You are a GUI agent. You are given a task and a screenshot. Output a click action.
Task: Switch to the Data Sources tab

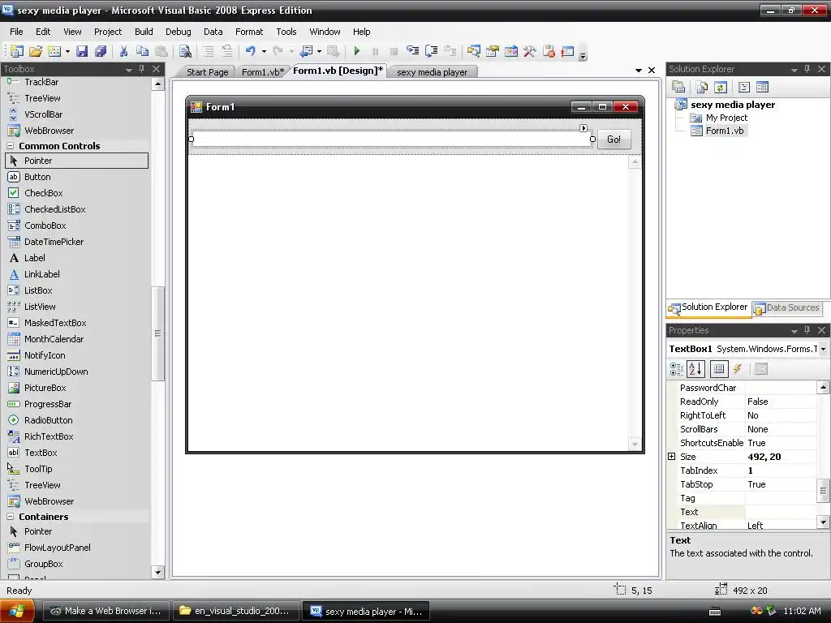[x=787, y=307]
